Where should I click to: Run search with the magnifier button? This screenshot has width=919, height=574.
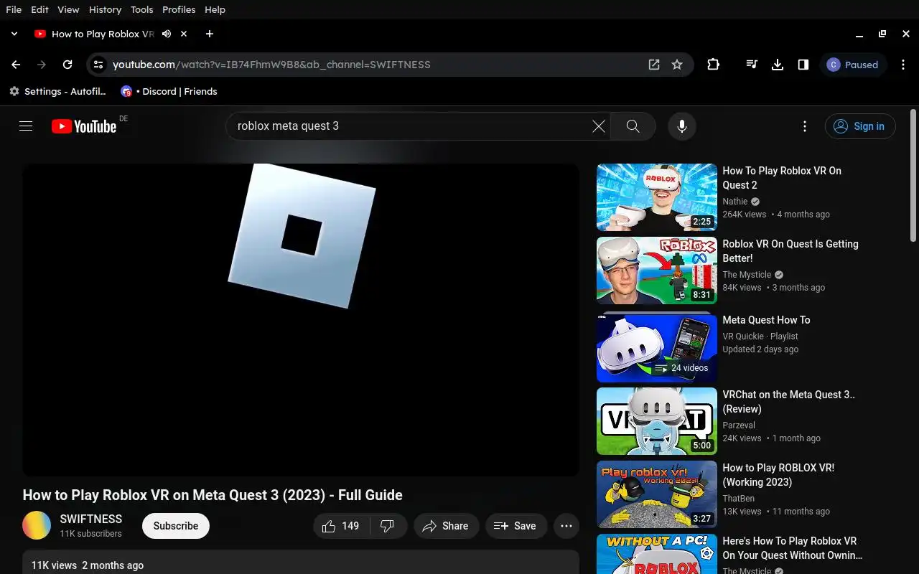(x=633, y=126)
